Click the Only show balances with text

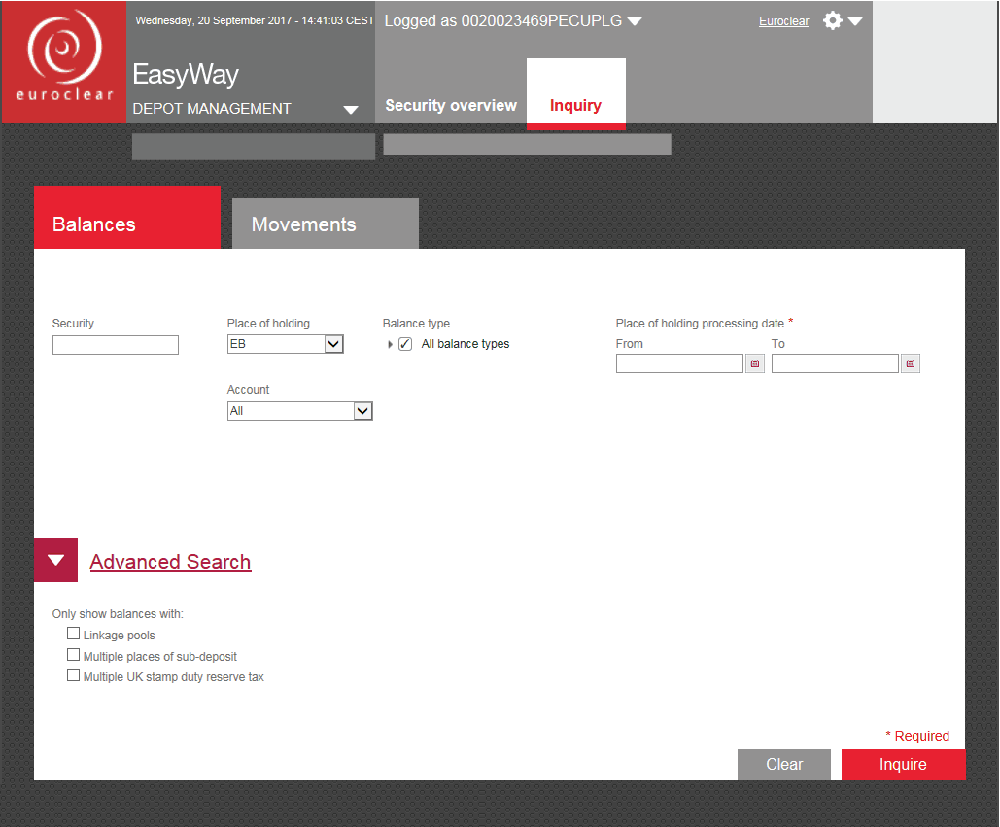[118, 614]
